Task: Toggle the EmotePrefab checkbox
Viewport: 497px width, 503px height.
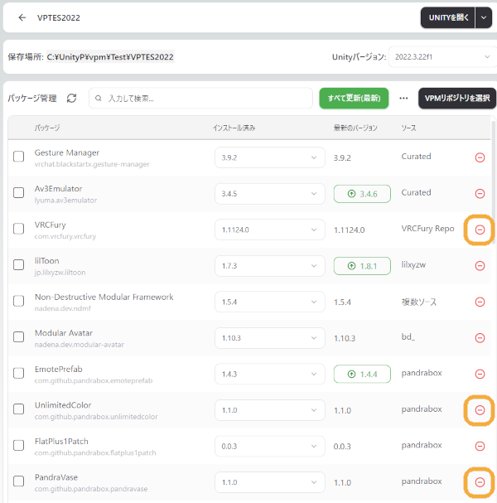Action: pos(18,374)
